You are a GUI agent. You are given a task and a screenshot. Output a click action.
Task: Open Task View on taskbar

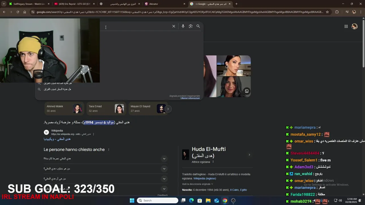click(x=183, y=200)
